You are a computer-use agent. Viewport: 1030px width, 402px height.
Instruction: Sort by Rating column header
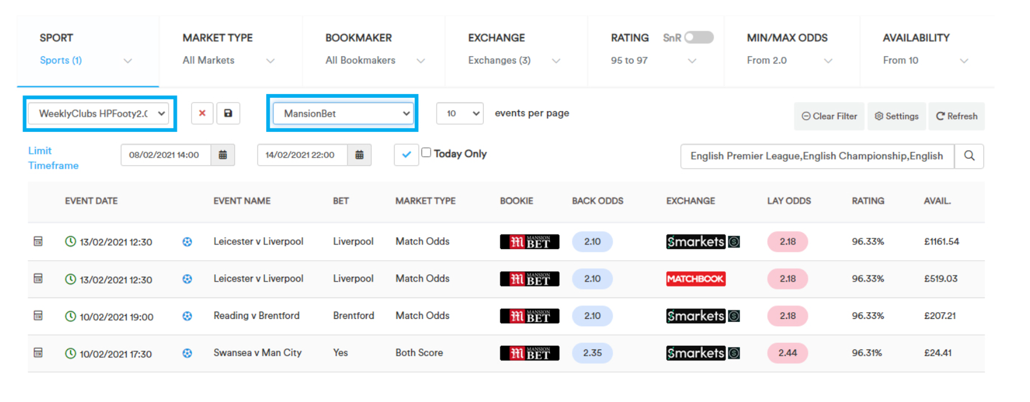[x=868, y=200]
